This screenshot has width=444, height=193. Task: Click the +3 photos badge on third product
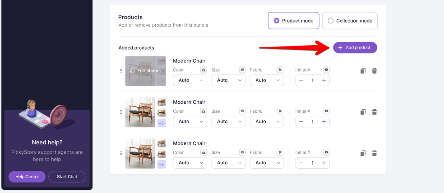(x=162, y=165)
